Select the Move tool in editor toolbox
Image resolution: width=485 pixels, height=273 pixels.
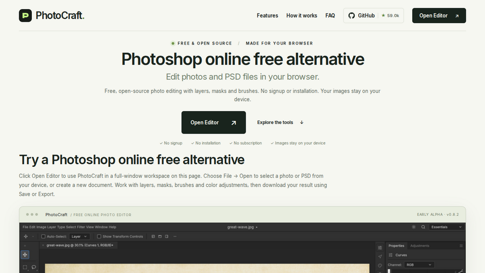point(25,255)
